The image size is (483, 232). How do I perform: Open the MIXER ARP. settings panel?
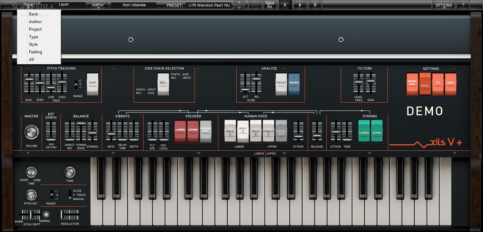point(412,84)
